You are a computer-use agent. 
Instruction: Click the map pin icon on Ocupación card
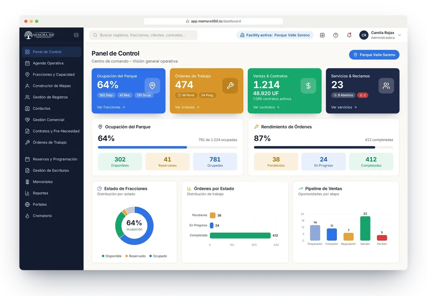click(152, 86)
